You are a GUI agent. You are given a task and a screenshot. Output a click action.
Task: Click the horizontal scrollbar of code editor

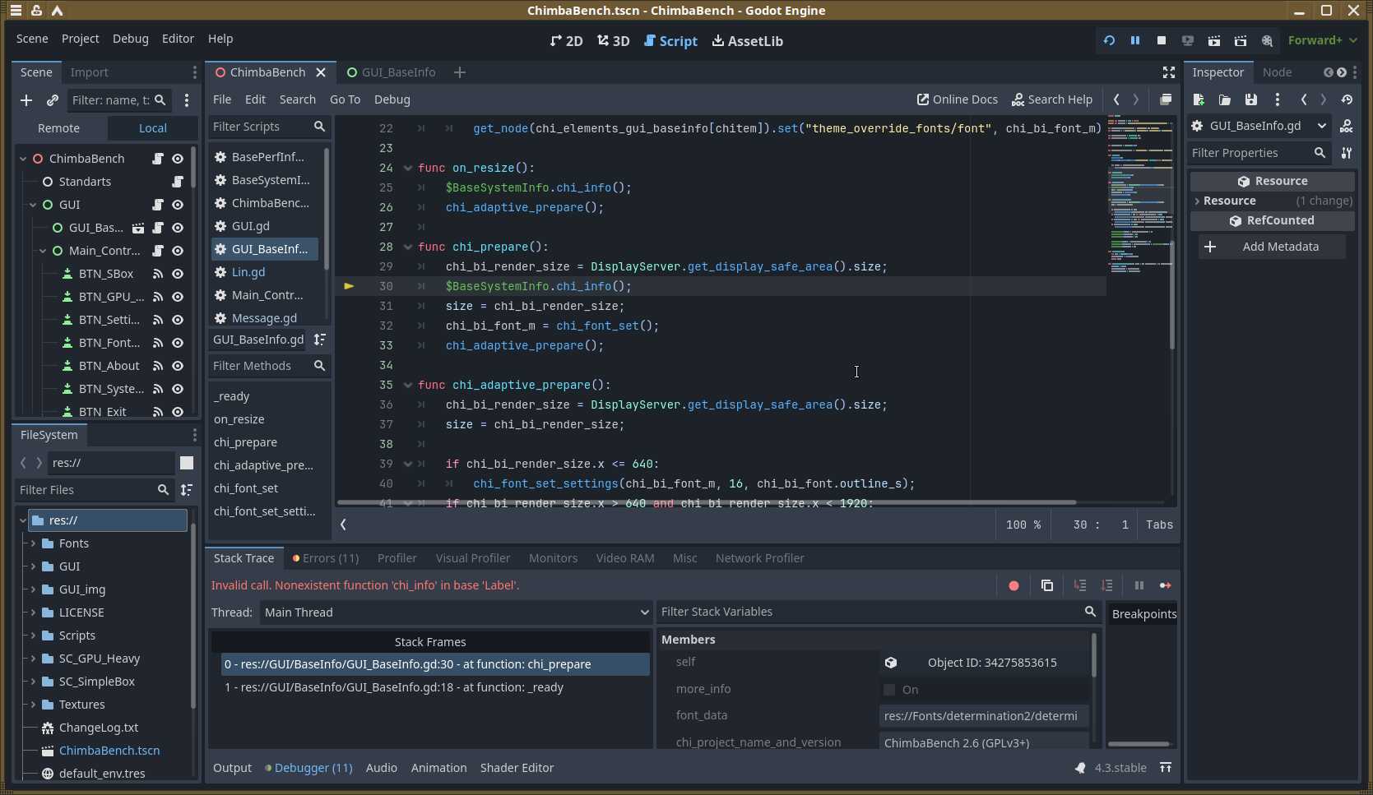706,502
